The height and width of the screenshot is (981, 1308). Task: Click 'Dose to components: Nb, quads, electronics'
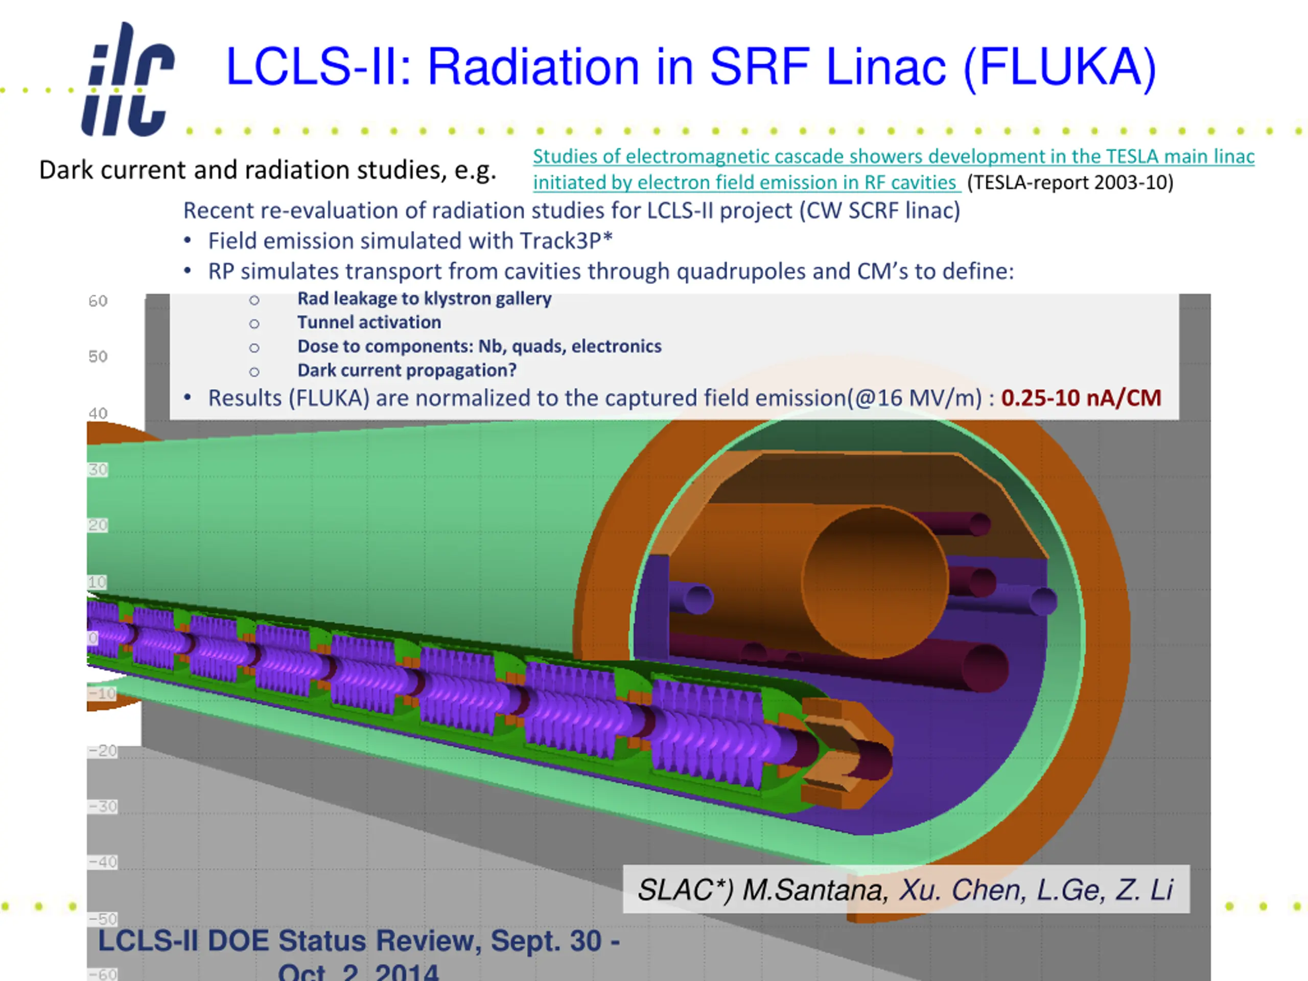coord(480,346)
